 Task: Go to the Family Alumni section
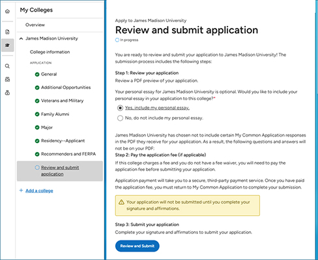(55, 114)
